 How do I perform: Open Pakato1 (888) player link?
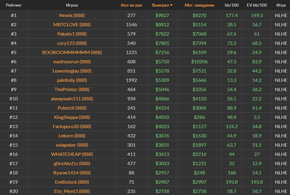point(72,34)
